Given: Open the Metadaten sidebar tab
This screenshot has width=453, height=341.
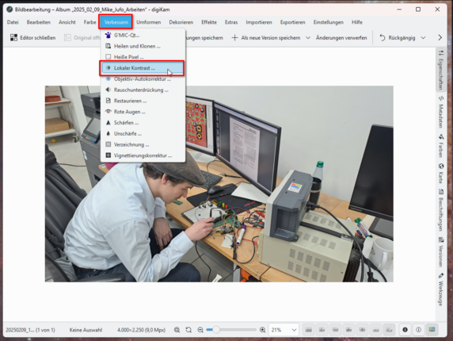Looking at the screenshot, I should pyautogui.click(x=441, y=112).
